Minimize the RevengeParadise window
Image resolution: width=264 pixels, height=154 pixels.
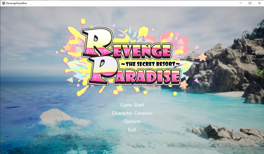(x=241, y=3)
